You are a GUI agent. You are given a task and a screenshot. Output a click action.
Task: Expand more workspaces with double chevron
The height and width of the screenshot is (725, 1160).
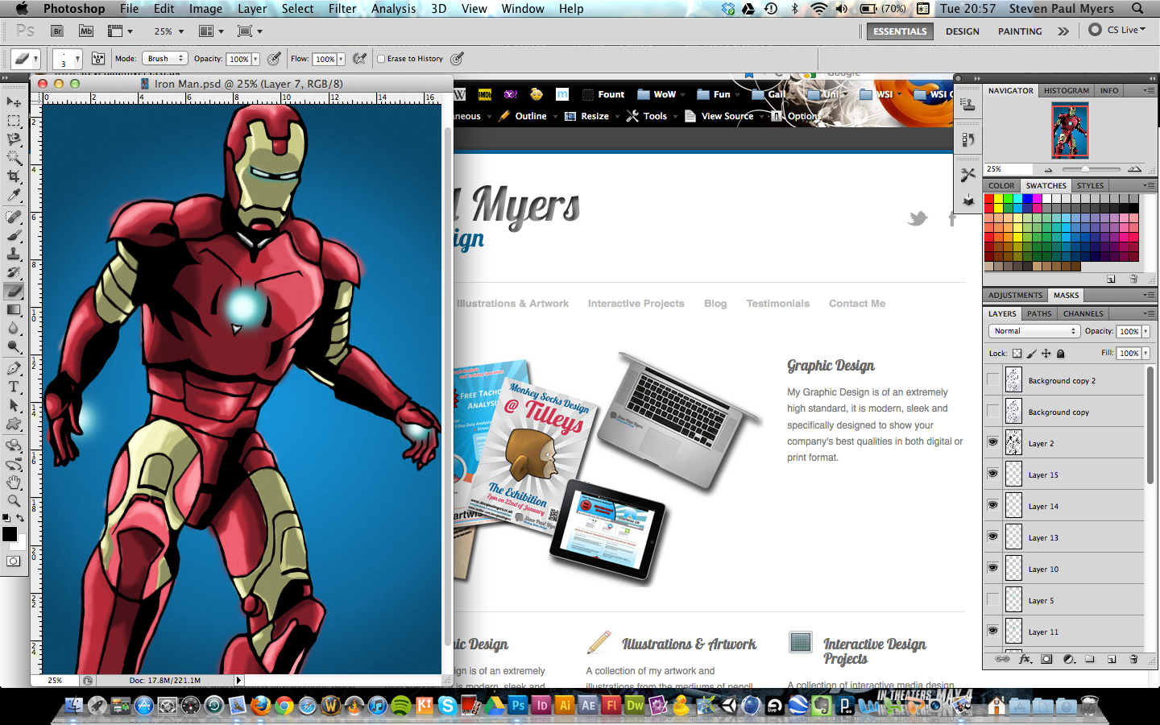[1063, 31]
